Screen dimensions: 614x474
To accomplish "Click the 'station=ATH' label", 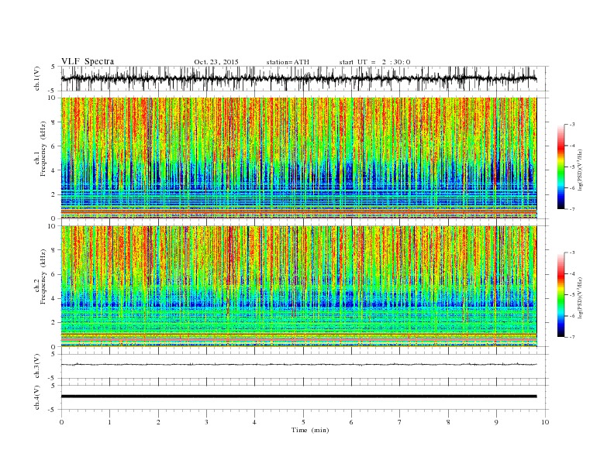I will (288, 62).
